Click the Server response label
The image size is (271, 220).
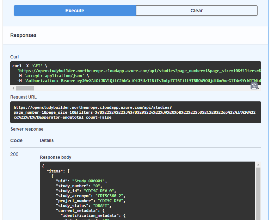click(27, 129)
